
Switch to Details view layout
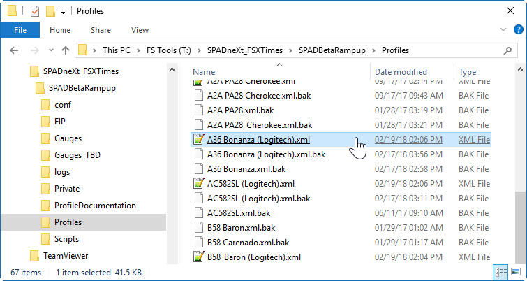pos(500,272)
